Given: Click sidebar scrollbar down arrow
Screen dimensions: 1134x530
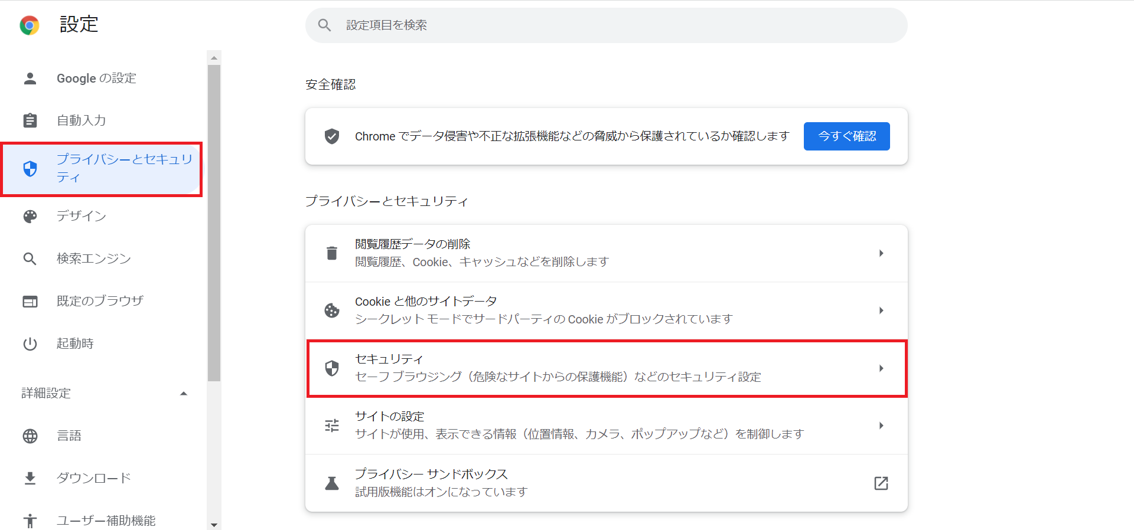Looking at the screenshot, I should (x=214, y=524).
